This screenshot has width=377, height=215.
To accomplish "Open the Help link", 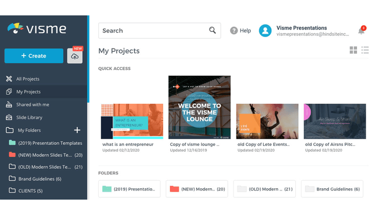I will 245,31.
